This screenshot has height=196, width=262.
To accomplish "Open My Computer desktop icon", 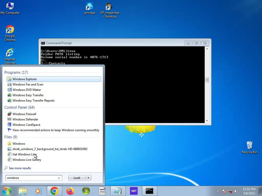I will pos(10,8).
